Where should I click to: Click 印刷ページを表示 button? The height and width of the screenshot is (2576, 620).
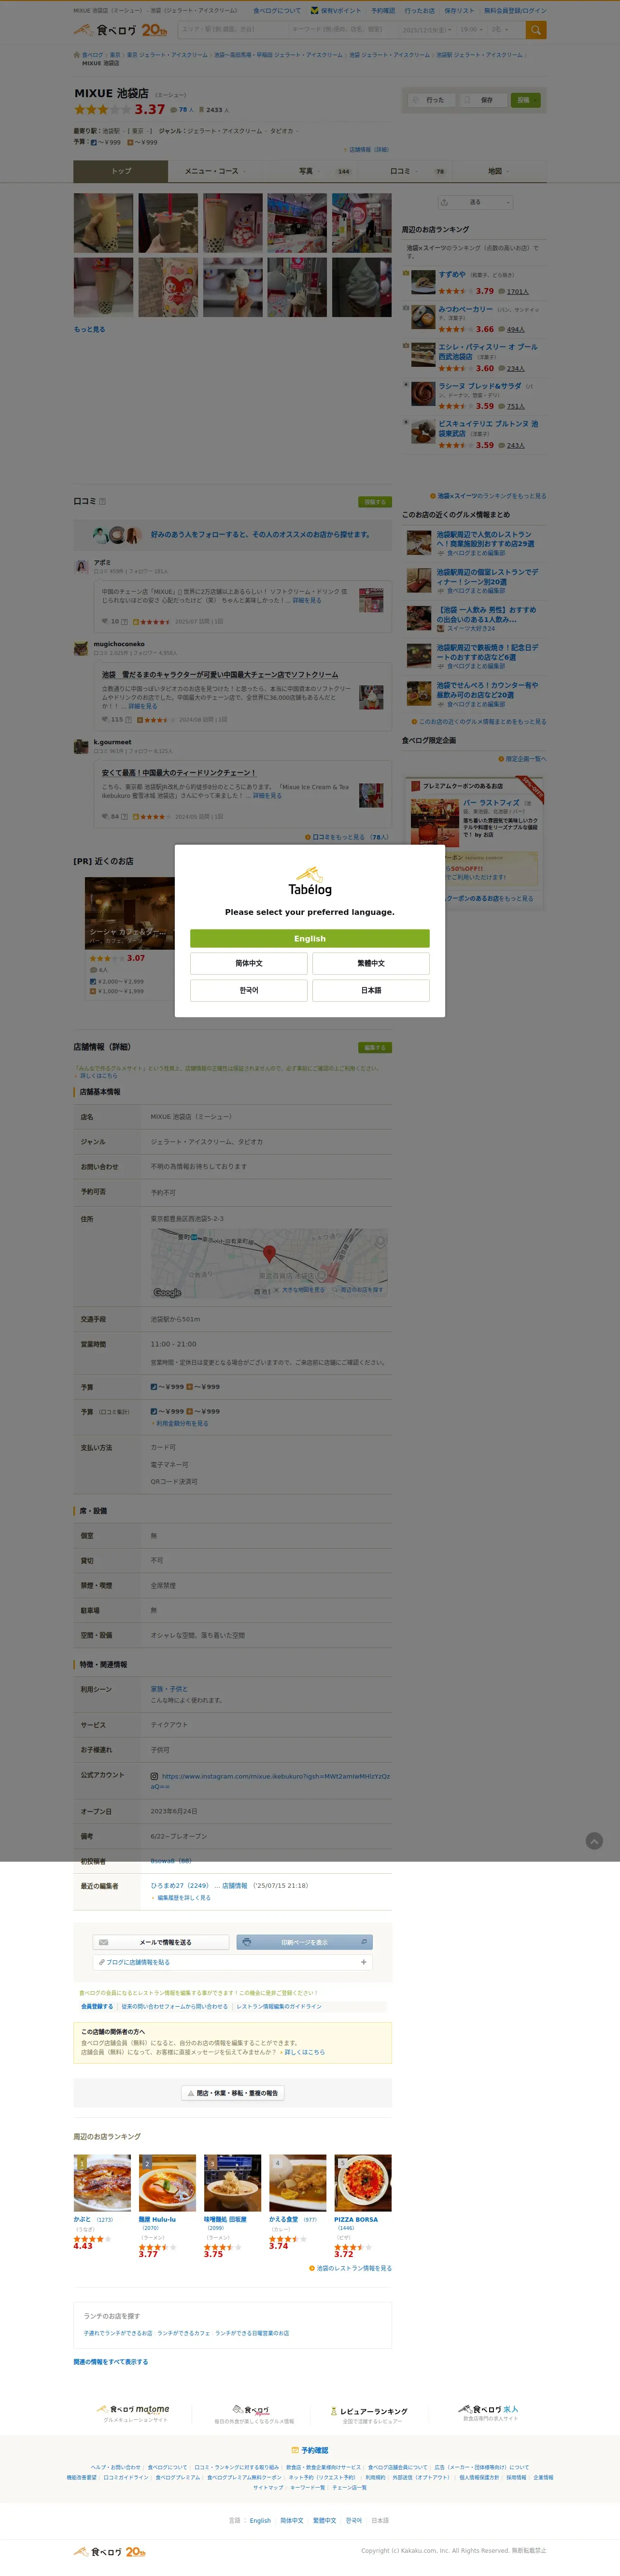click(305, 1942)
